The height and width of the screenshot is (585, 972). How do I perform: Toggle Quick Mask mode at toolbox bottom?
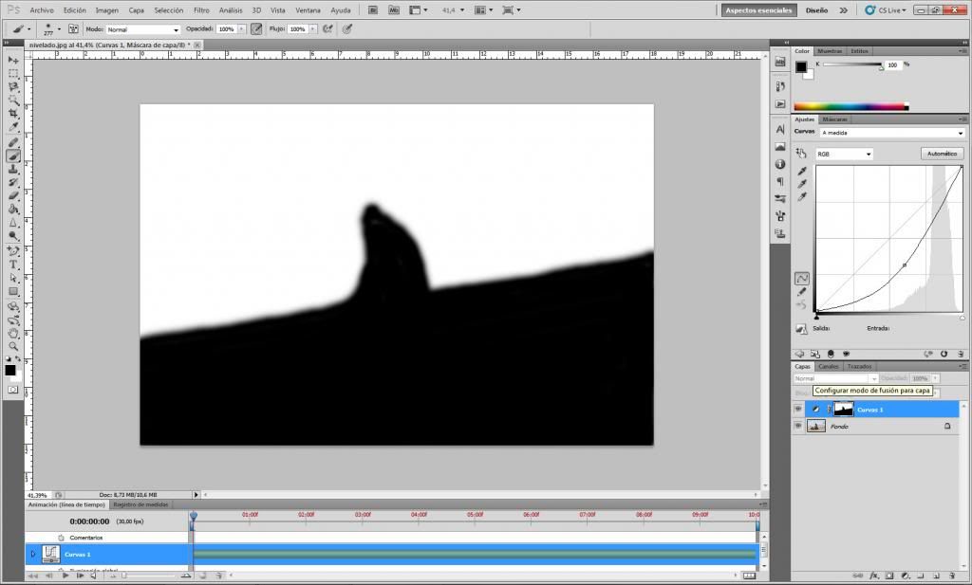13,390
